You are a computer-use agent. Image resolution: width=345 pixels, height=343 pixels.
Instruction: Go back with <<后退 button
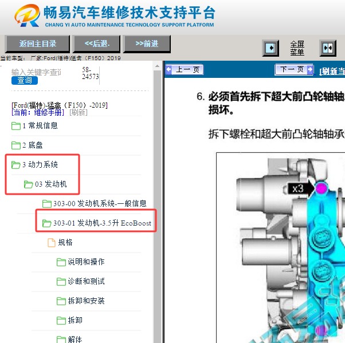pyautogui.click(x=97, y=44)
